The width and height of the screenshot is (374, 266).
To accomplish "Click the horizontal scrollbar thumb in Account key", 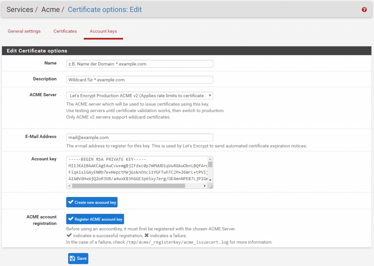I will tap(128, 186).
